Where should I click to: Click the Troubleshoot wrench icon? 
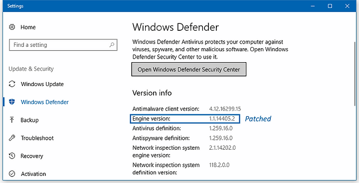pos(12,138)
